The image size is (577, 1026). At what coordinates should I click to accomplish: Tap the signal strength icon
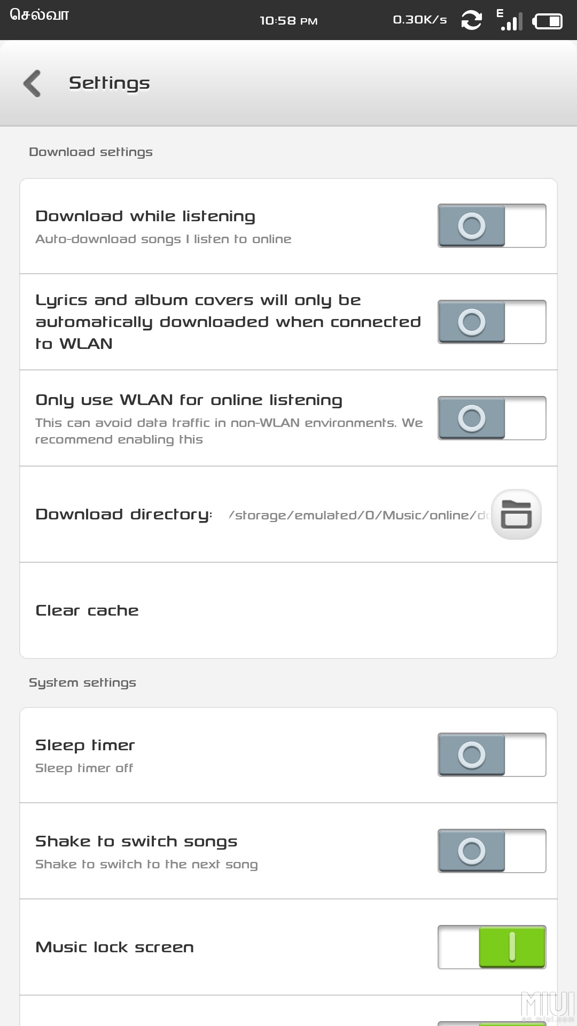point(509,20)
